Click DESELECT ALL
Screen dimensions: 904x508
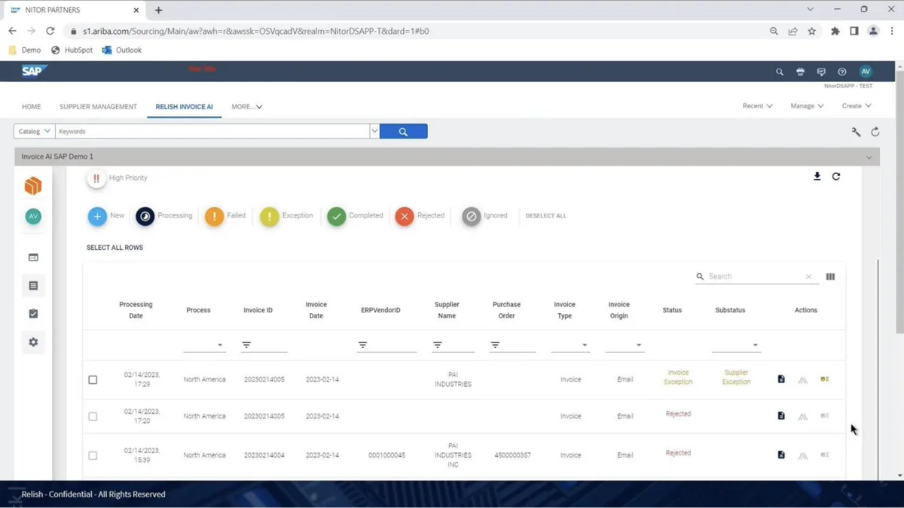coord(546,216)
